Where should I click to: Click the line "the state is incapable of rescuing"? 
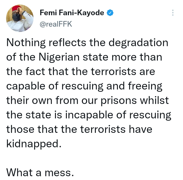[x=89, y=115]
